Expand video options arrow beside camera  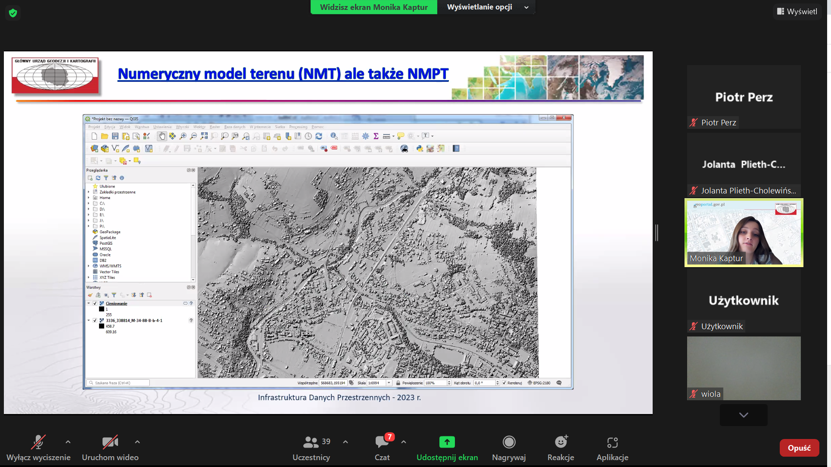pyautogui.click(x=137, y=442)
